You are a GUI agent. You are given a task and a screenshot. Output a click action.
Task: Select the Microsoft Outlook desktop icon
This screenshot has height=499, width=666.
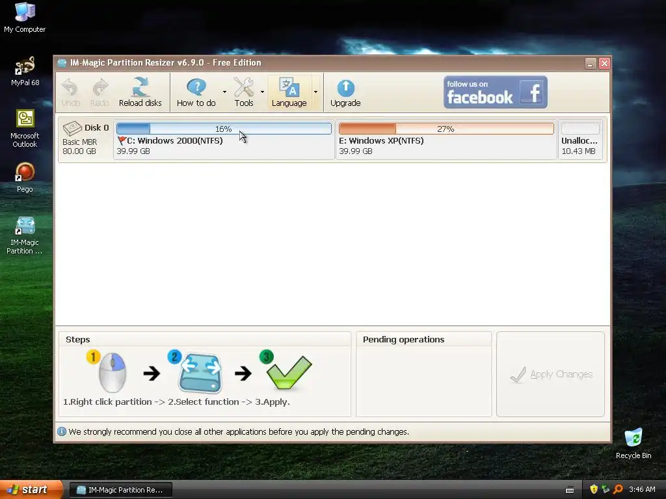pos(25,128)
